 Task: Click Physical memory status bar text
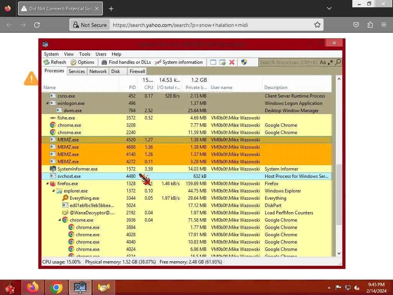tap(120, 262)
